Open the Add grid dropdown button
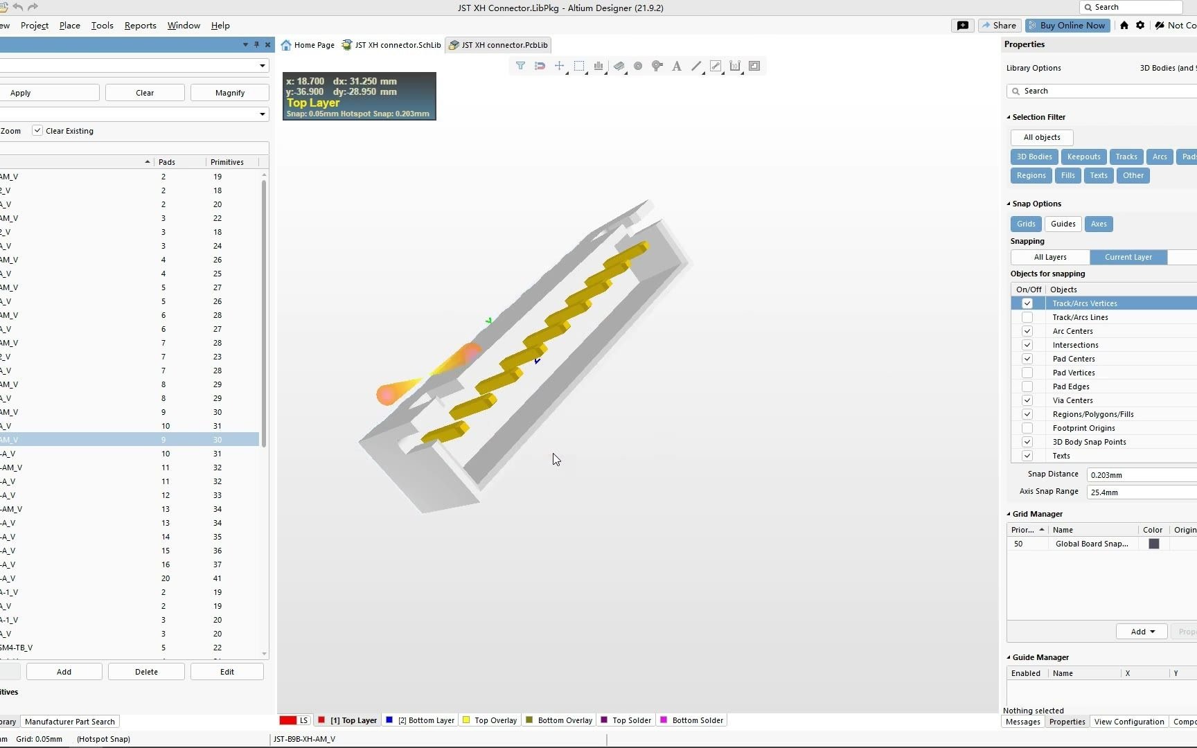The height and width of the screenshot is (748, 1197). [1142, 632]
